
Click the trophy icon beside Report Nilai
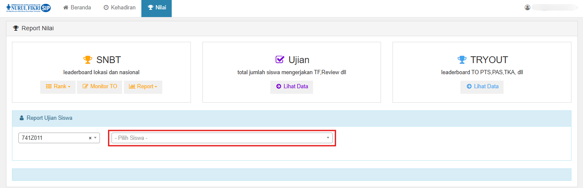(x=16, y=29)
